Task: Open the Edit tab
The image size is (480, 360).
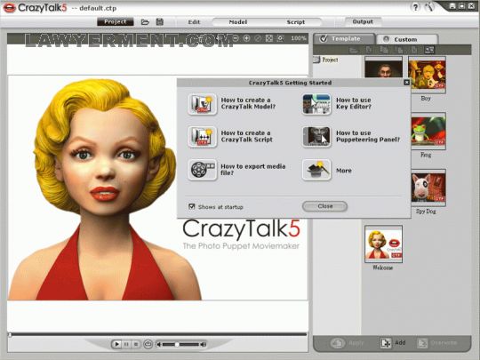Action: click(194, 22)
